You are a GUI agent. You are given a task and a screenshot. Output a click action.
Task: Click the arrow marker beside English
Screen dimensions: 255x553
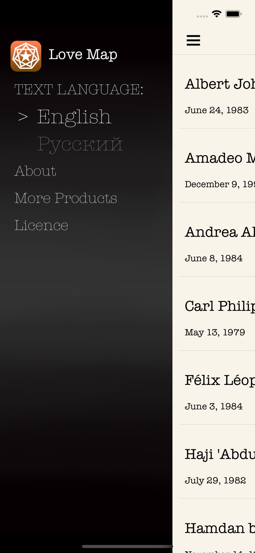[23, 117]
